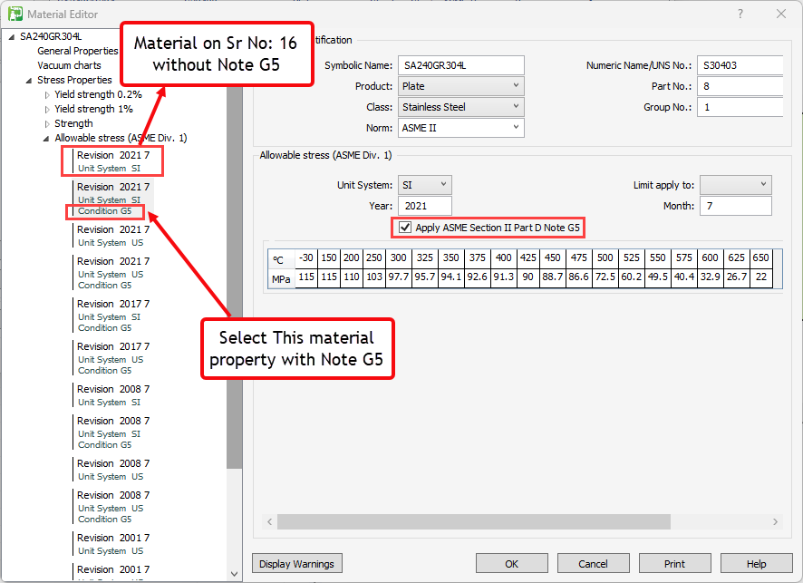
Task: Click the -30 °C temperature cell
Action: pos(306,257)
